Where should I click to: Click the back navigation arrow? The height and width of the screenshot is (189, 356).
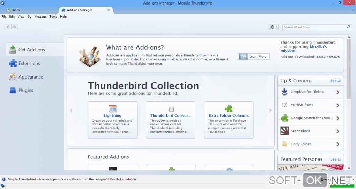pos(8,27)
